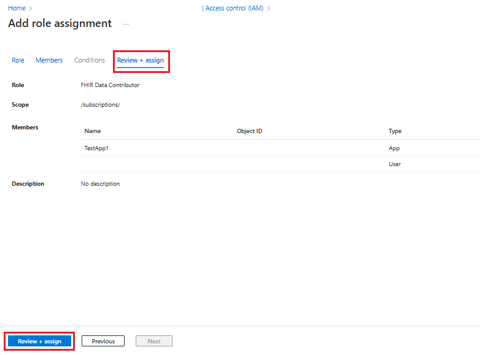Click the blue Review + assign button
480x355 pixels.
[x=39, y=342]
